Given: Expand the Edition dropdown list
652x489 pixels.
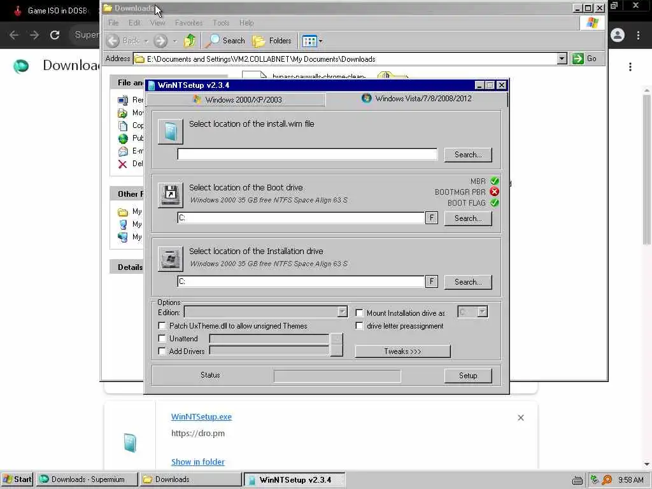Looking at the screenshot, I should (342, 312).
